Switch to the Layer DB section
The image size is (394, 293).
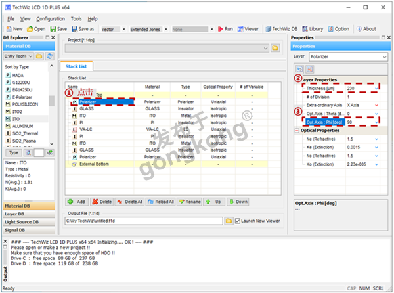[29, 214]
